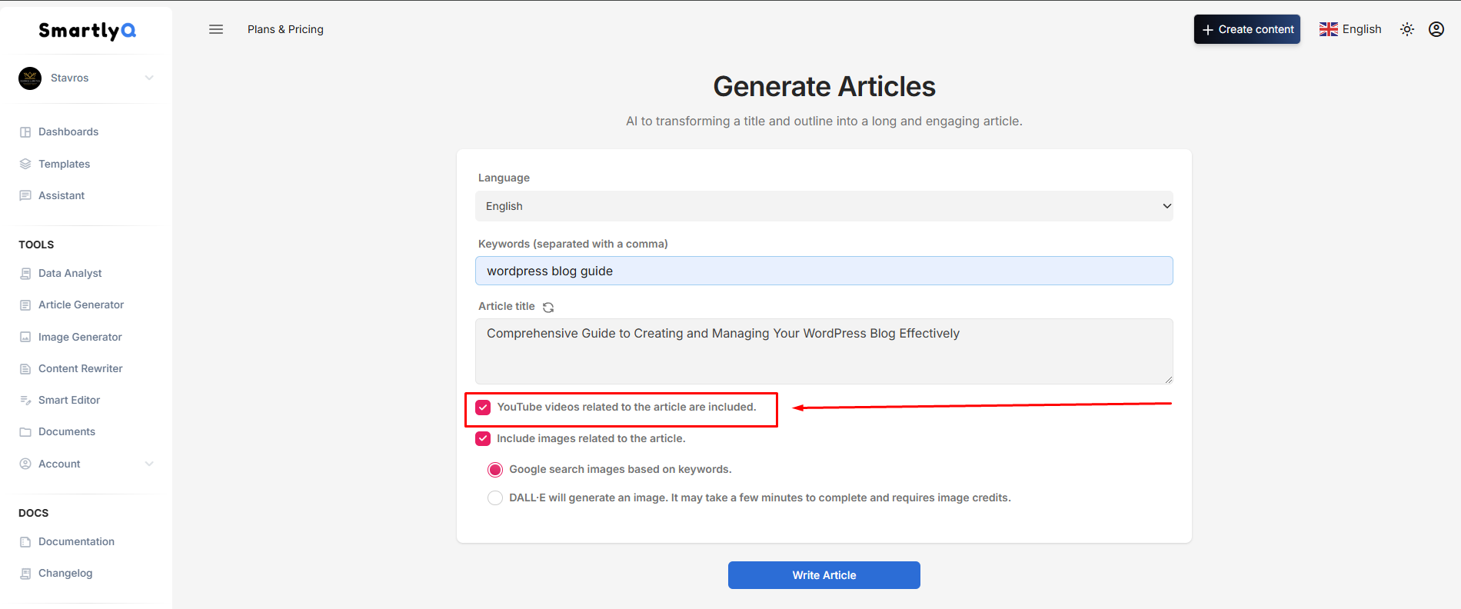Open the Language dropdown set to English
This screenshot has height=609, width=1461.
[x=824, y=206]
